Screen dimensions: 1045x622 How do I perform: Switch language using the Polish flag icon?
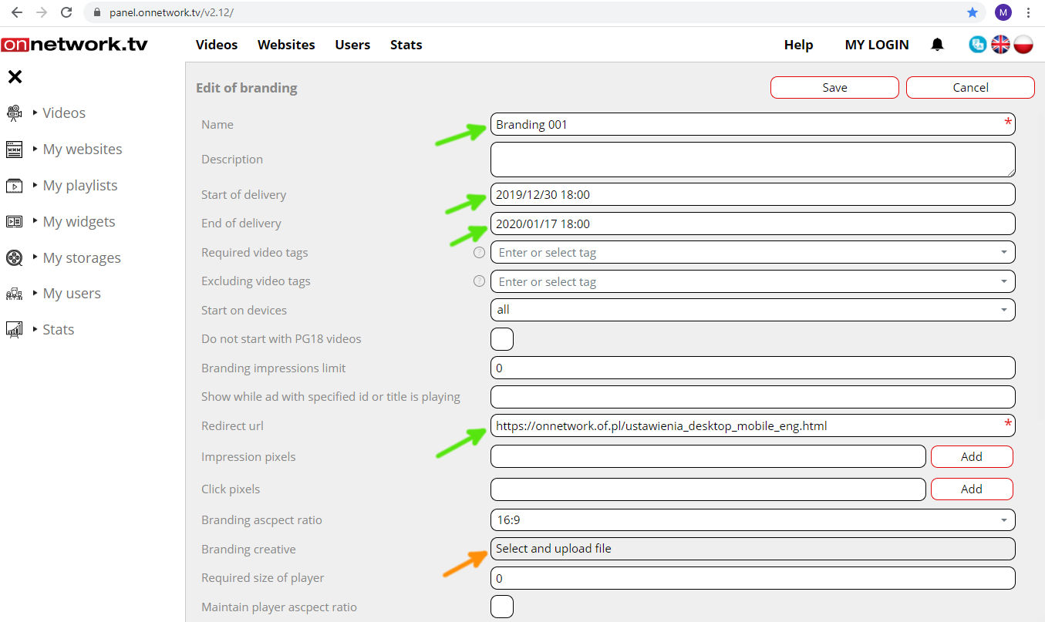tap(1023, 45)
